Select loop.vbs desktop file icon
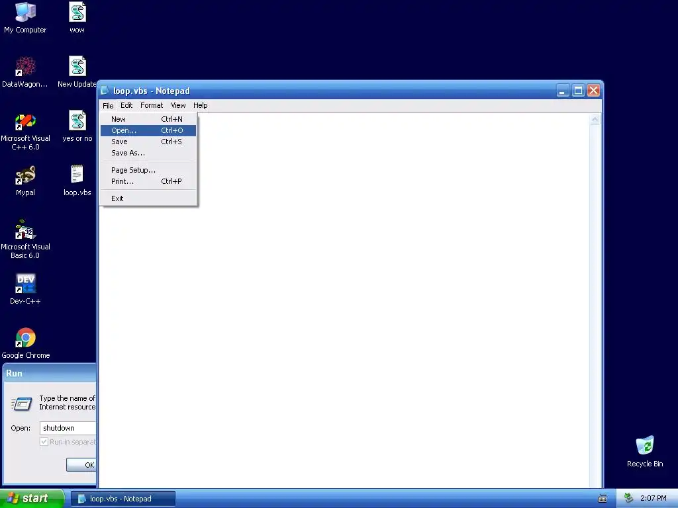Viewport: 678px width, 508px height. (77, 181)
